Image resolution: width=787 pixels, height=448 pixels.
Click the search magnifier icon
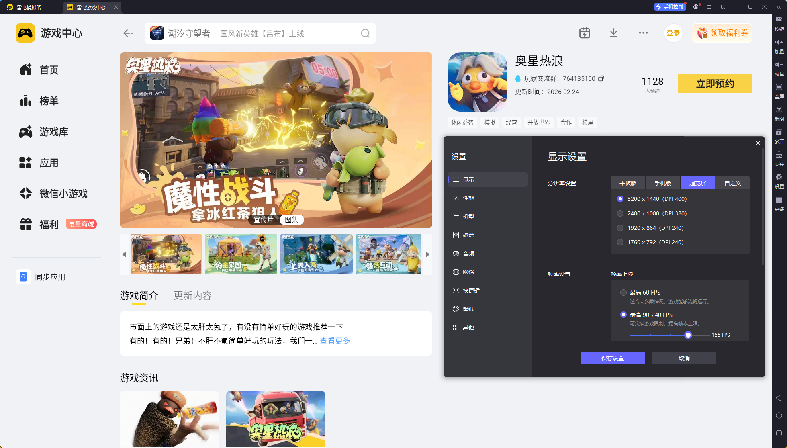[x=365, y=33]
